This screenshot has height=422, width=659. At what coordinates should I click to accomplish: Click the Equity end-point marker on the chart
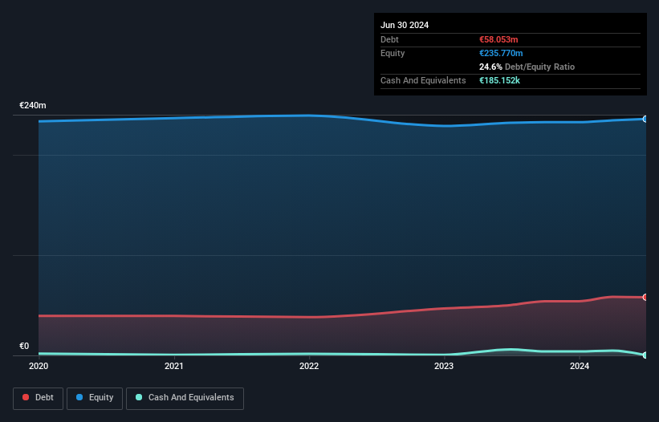coord(645,120)
